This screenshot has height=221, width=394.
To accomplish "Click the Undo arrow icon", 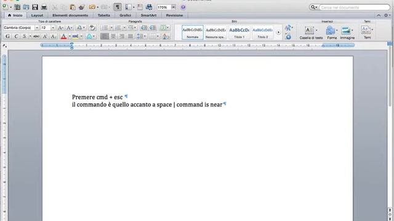I will coord(92,7).
